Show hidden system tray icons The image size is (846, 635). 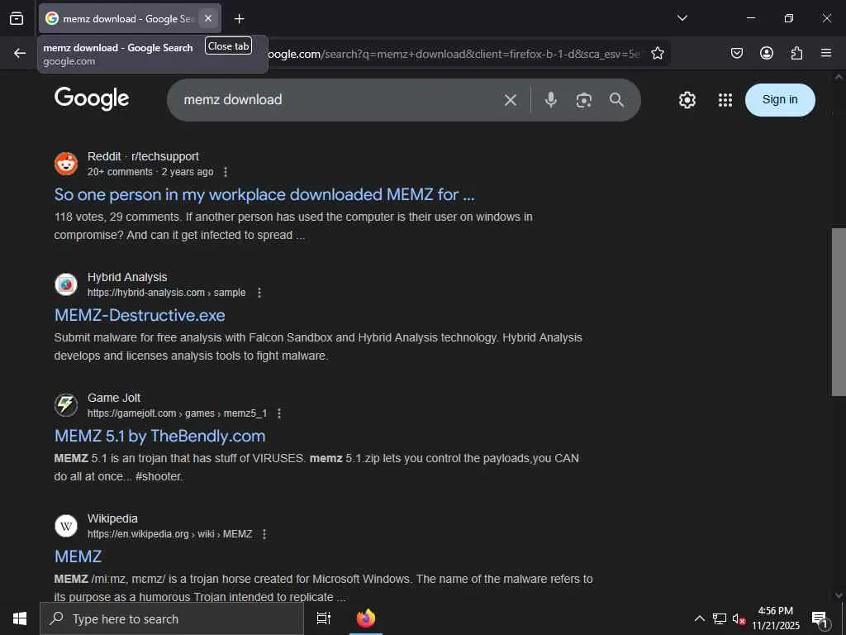click(x=699, y=618)
